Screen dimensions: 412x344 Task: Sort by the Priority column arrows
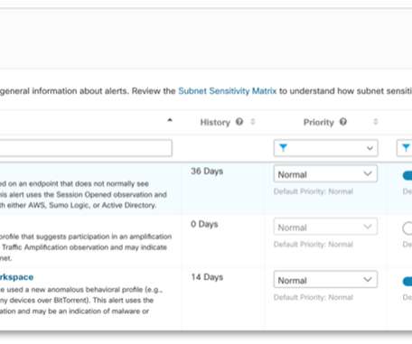(x=376, y=122)
